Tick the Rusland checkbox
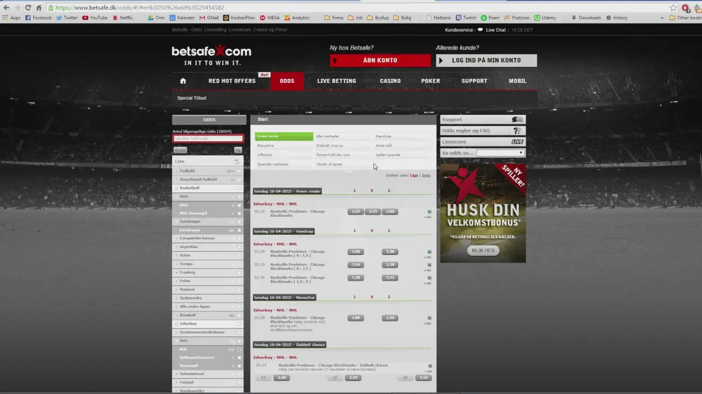Screen dimensions: 702x394 pyautogui.click(x=239, y=289)
